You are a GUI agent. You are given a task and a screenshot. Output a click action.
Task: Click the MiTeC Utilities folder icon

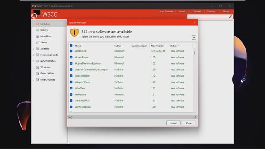[x=38, y=80]
